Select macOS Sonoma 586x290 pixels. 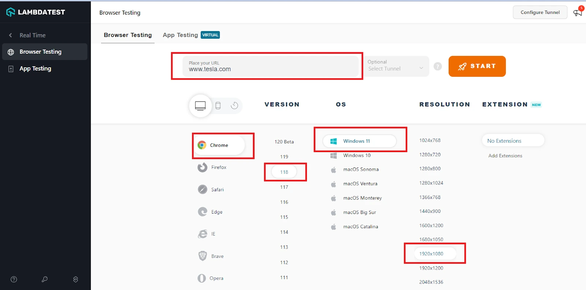(x=355, y=169)
